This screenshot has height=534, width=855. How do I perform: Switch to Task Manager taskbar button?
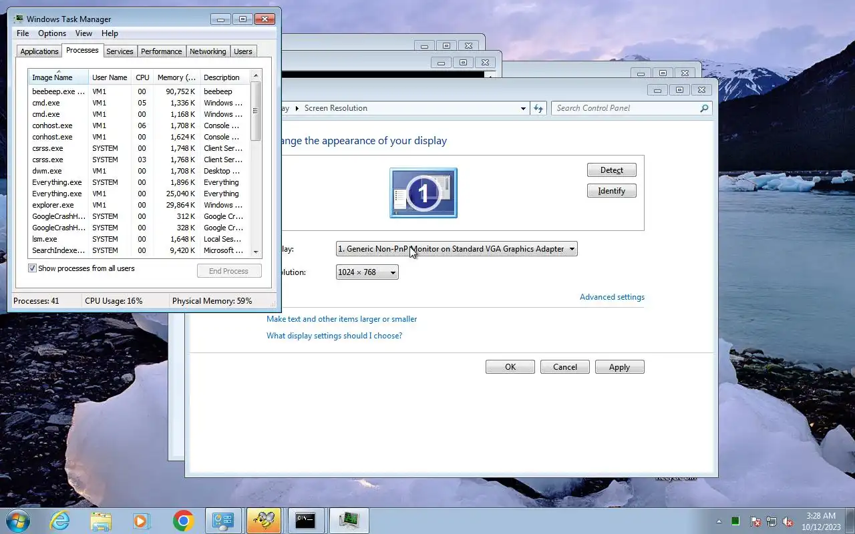[x=348, y=521]
